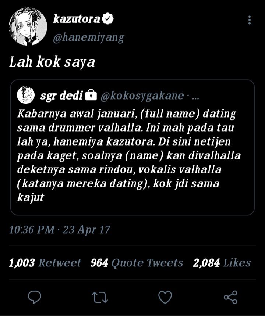Like the tweet with the heart icon

(165, 297)
